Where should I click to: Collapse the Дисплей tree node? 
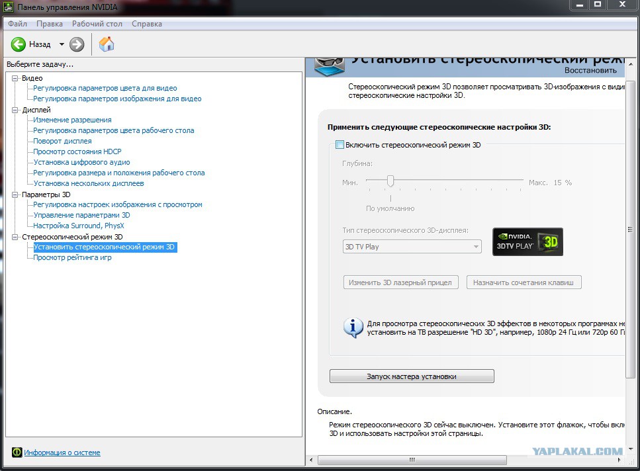[15, 110]
